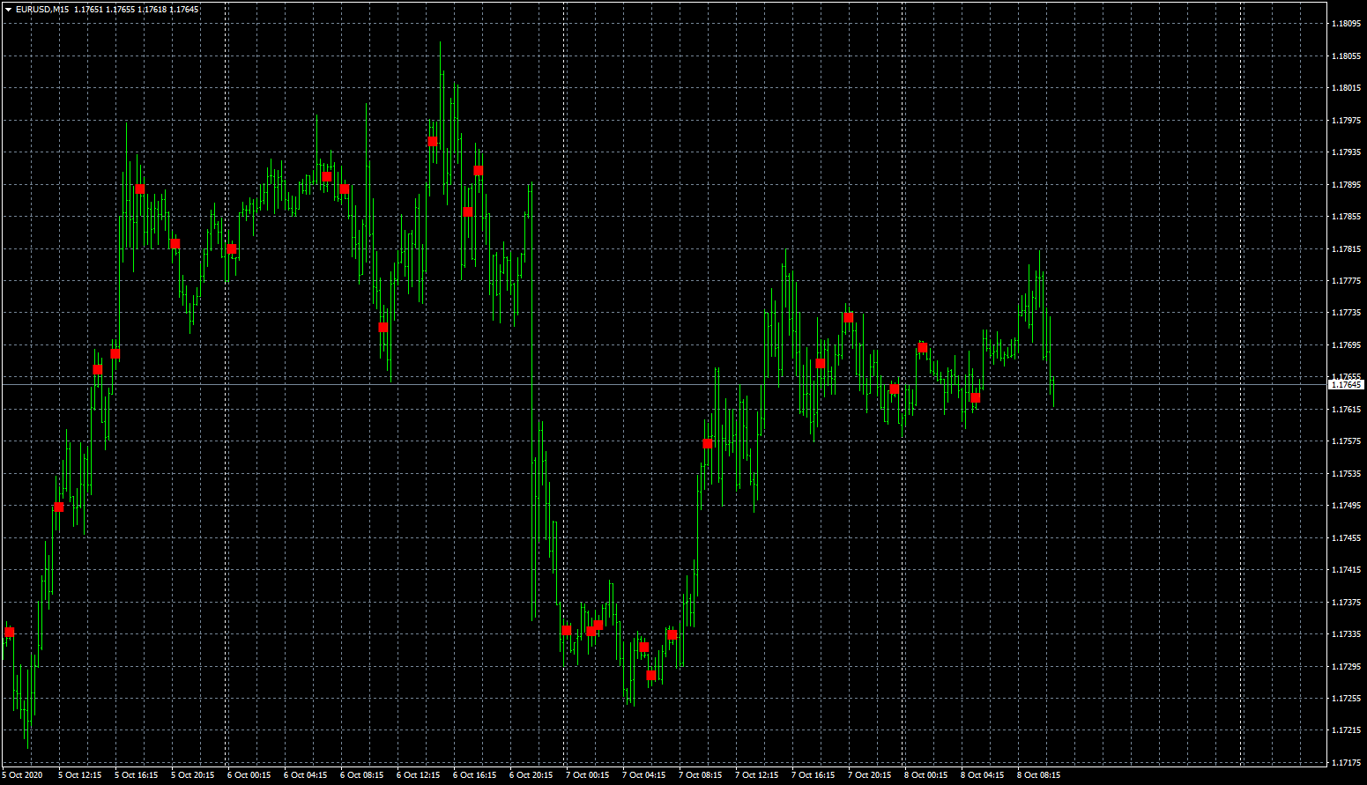Image resolution: width=1367 pixels, height=785 pixels.
Task: Click the 1.17455 price axis label
Action: click(x=1346, y=538)
